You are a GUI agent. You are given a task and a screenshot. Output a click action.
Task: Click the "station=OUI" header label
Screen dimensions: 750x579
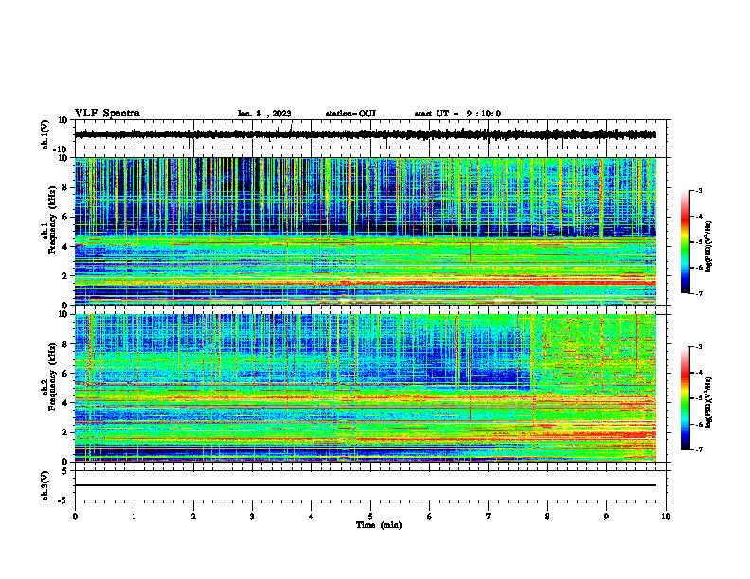pyautogui.click(x=350, y=114)
